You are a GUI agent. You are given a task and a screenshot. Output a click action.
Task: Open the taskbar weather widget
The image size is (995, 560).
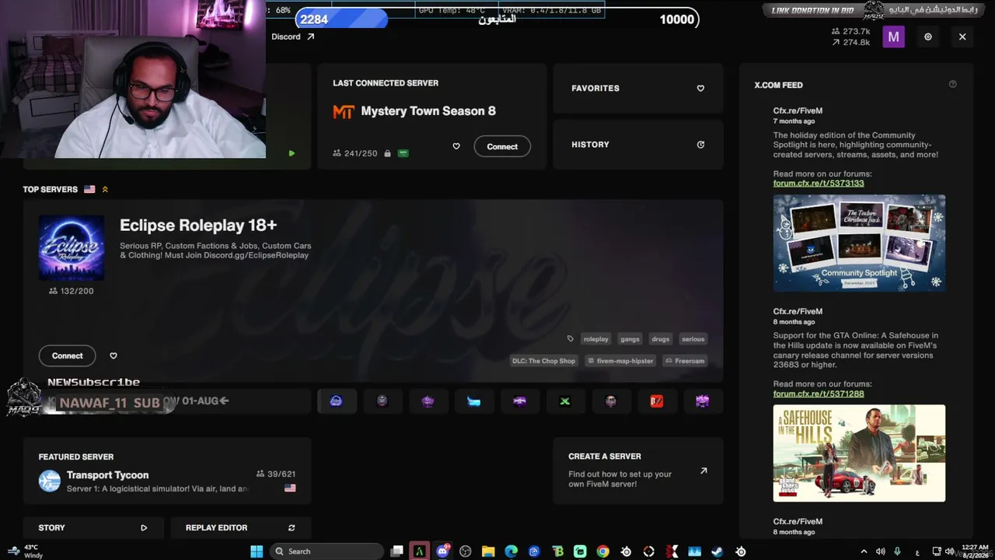[x=25, y=551]
